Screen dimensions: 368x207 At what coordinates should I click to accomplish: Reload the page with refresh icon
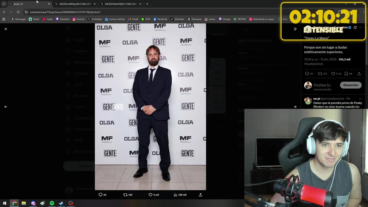(x=18, y=12)
